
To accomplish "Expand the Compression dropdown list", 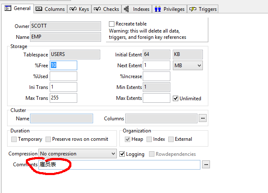I will click(113, 154).
